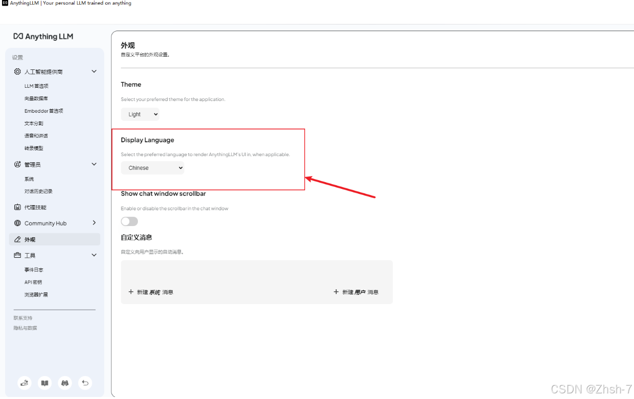Open 系统 under 管理员
This screenshot has height=399, width=634.
click(x=29, y=179)
